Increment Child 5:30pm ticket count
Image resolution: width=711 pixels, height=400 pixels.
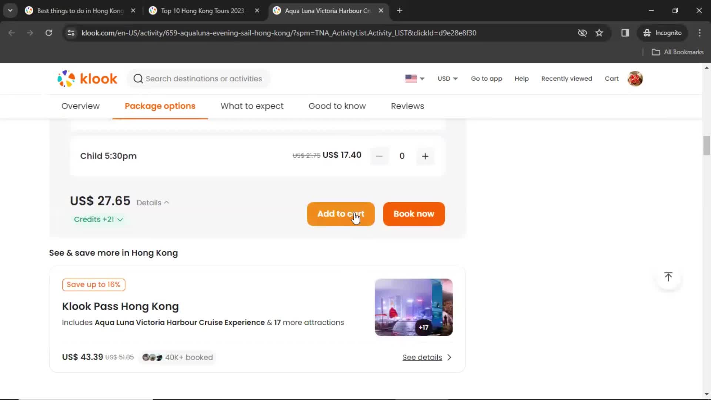(x=425, y=155)
